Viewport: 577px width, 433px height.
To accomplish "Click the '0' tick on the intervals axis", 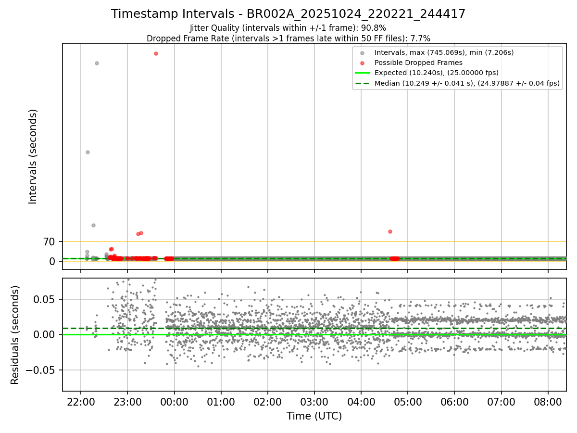I will [52, 261].
